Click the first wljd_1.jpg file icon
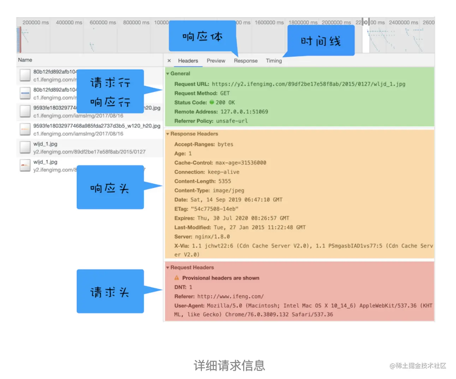Screen dimensions: 456x379 (25, 147)
